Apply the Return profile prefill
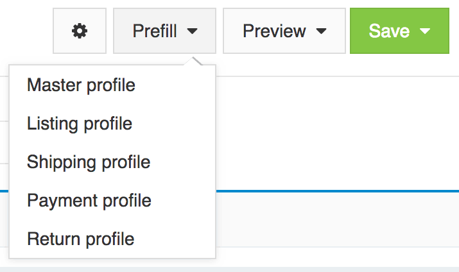 (81, 239)
